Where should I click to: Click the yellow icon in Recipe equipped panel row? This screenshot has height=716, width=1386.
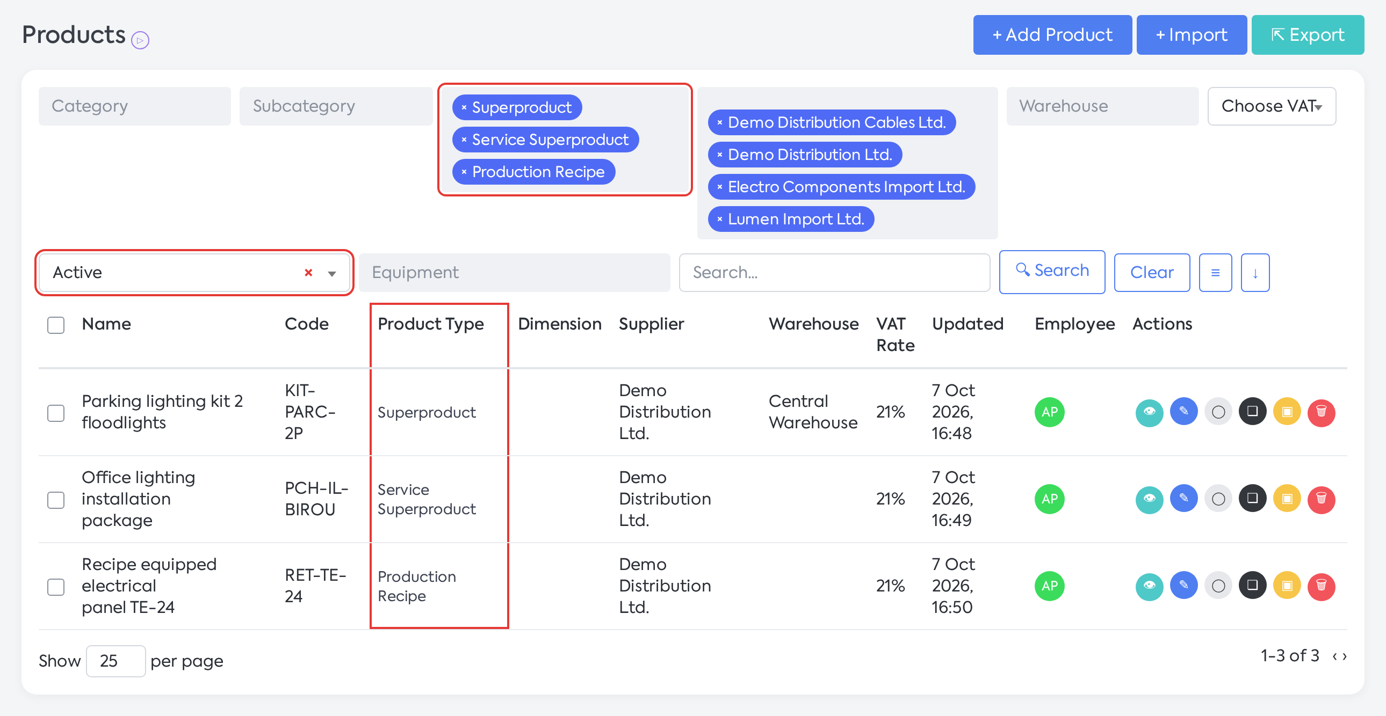1287,586
